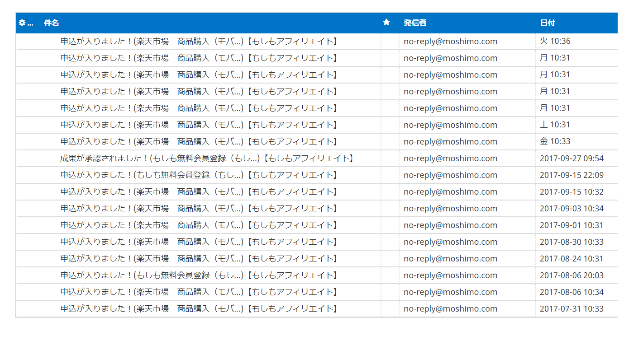Open the もしも無料会員登録 subject dated 2017-08-06 20:03
Screen dimensions: 643x345
199,275
